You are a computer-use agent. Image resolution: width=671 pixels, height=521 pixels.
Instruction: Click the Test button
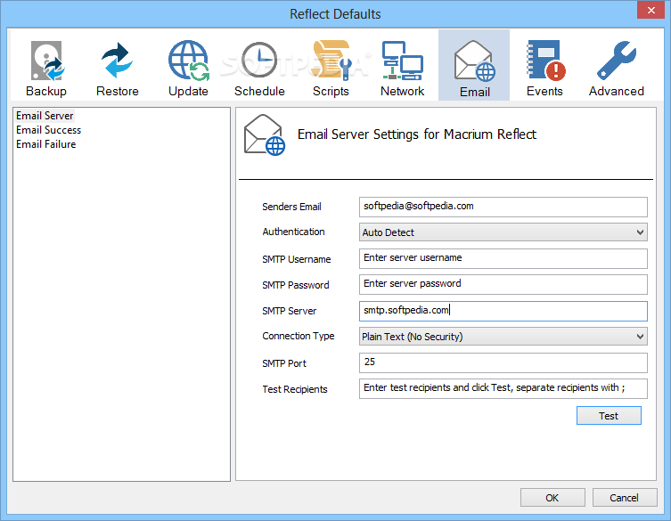point(609,416)
